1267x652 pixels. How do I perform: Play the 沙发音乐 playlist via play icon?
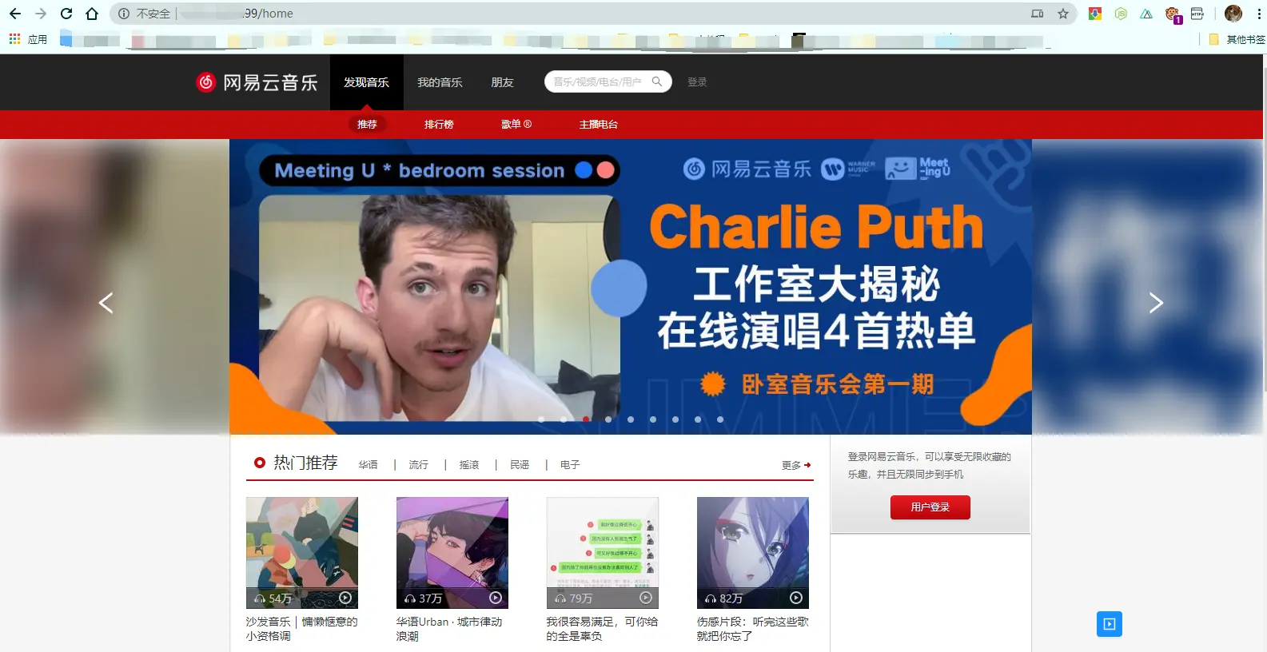click(x=345, y=598)
